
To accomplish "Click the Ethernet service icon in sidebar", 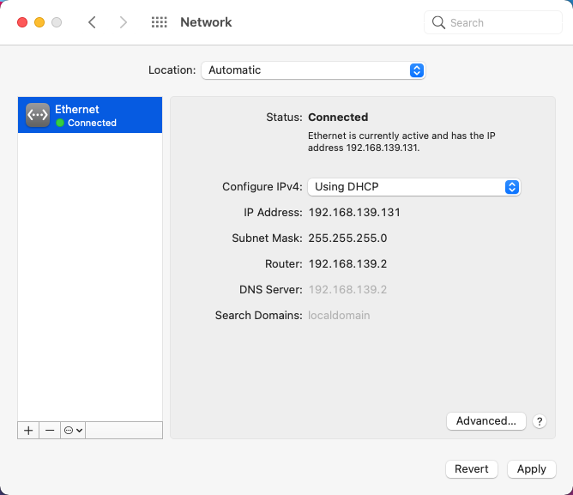I will (38, 115).
